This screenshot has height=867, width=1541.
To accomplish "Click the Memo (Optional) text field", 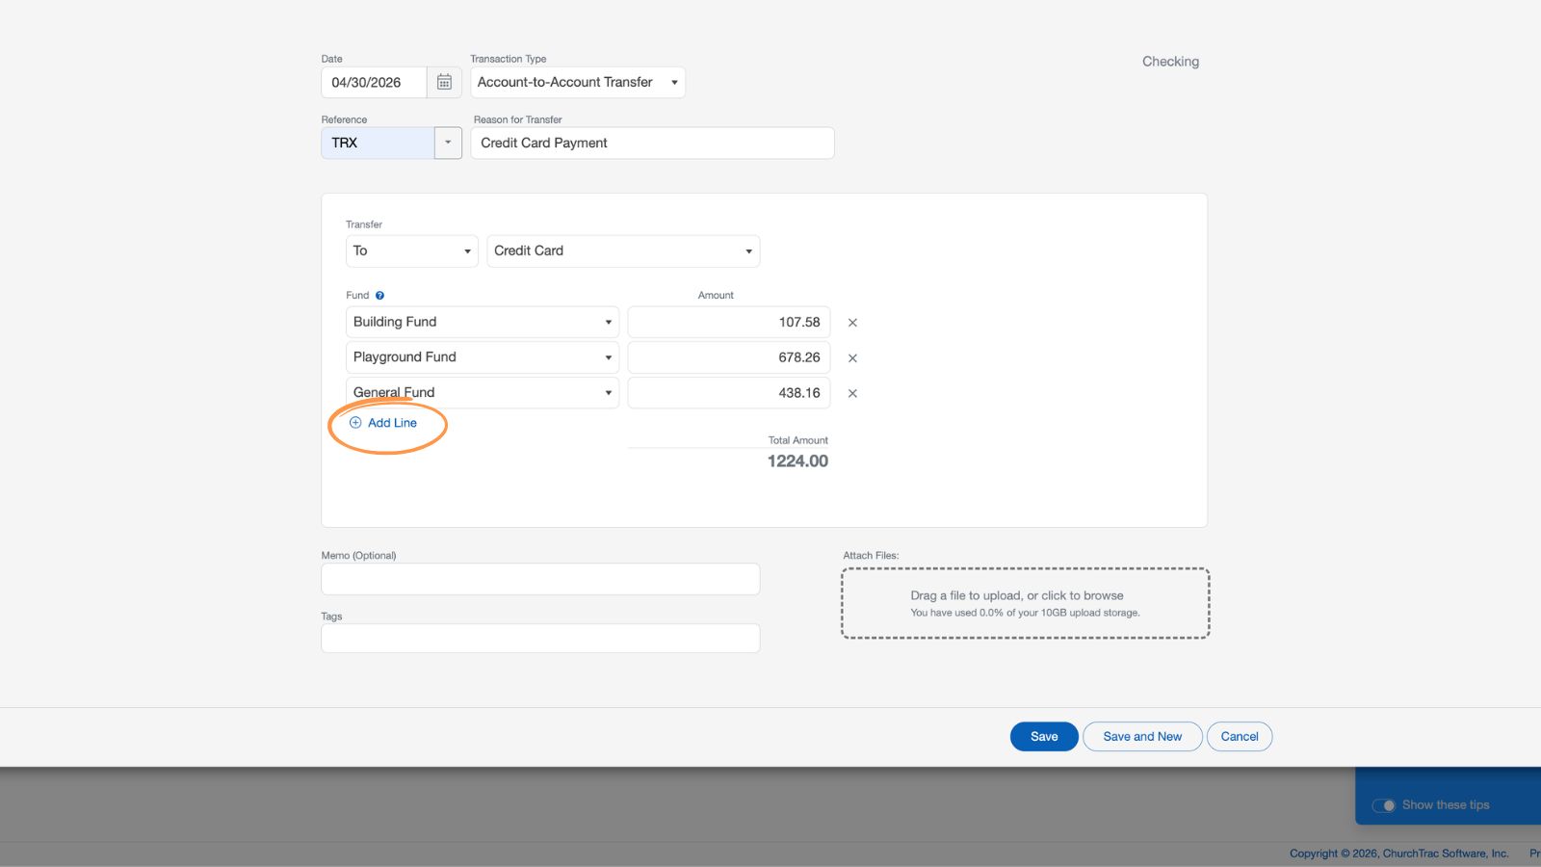I will click(539, 580).
